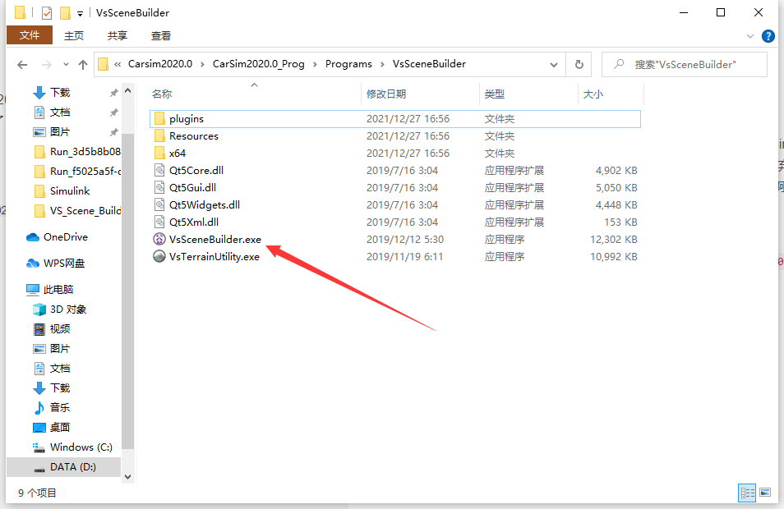The height and width of the screenshot is (509, 784).
Task: Expand recent locations dropdown arrow
Action: pyautogui.click(x=66, y=64)
